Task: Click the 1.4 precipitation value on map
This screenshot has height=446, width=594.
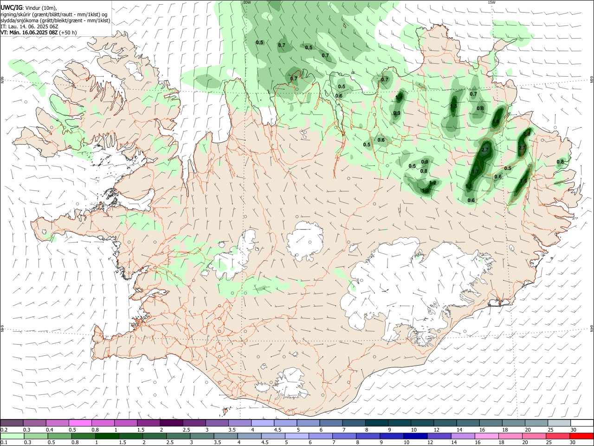Action: point(400,97)
